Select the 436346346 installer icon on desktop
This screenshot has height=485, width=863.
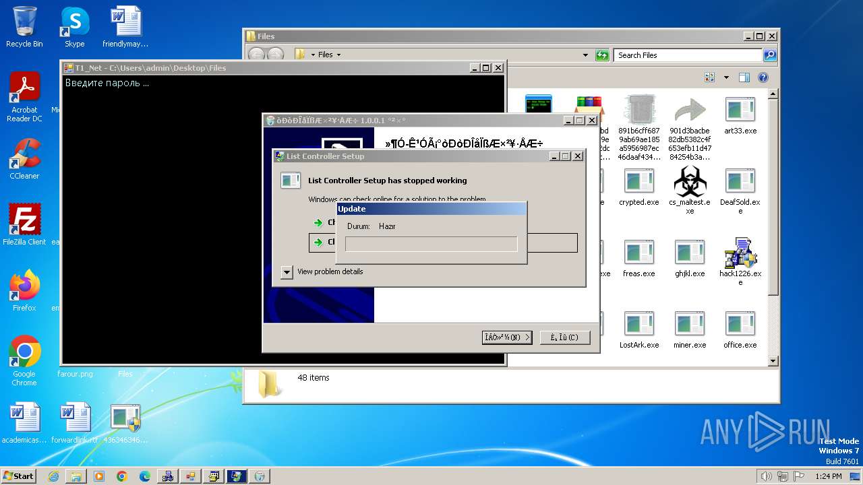125,422
